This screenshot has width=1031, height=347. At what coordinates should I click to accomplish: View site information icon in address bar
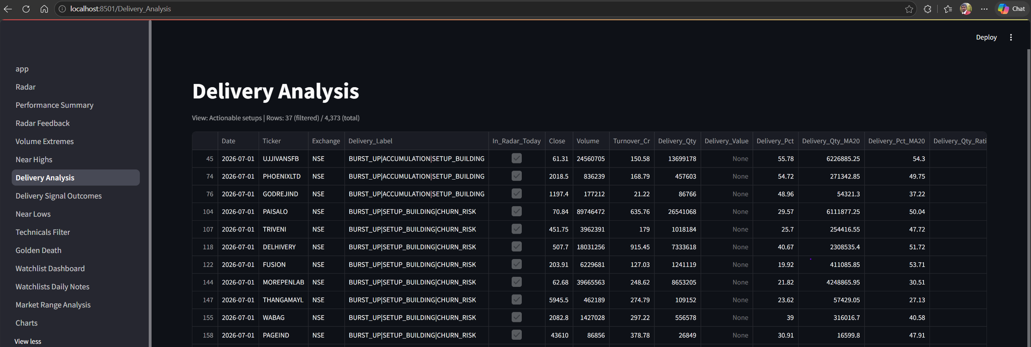62,9
